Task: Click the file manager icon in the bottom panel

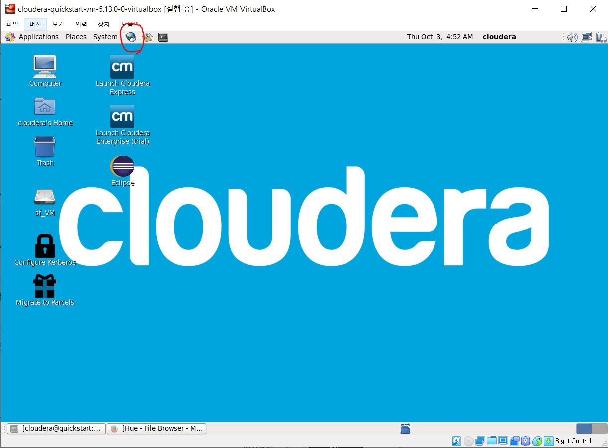Action: (x=405, y=428)
